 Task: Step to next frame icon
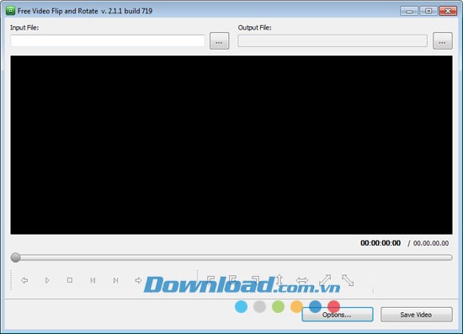(116, 280)
